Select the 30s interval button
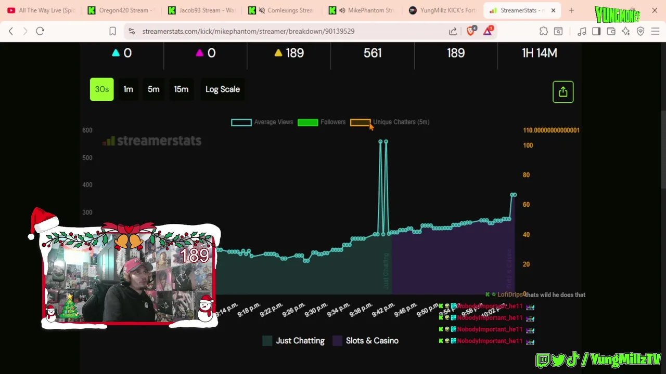 coord(102,89)
